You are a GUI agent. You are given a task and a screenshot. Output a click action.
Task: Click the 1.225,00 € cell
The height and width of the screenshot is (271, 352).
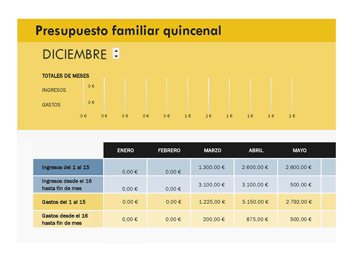point(212,202)
